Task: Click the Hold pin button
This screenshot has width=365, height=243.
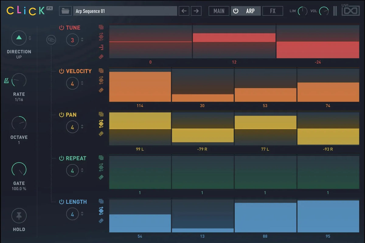Action: tap(19, 216)
